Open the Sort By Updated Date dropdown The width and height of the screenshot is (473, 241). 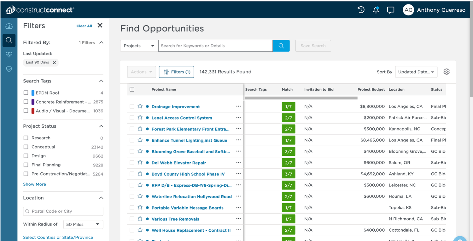click(x=416, y=72)
